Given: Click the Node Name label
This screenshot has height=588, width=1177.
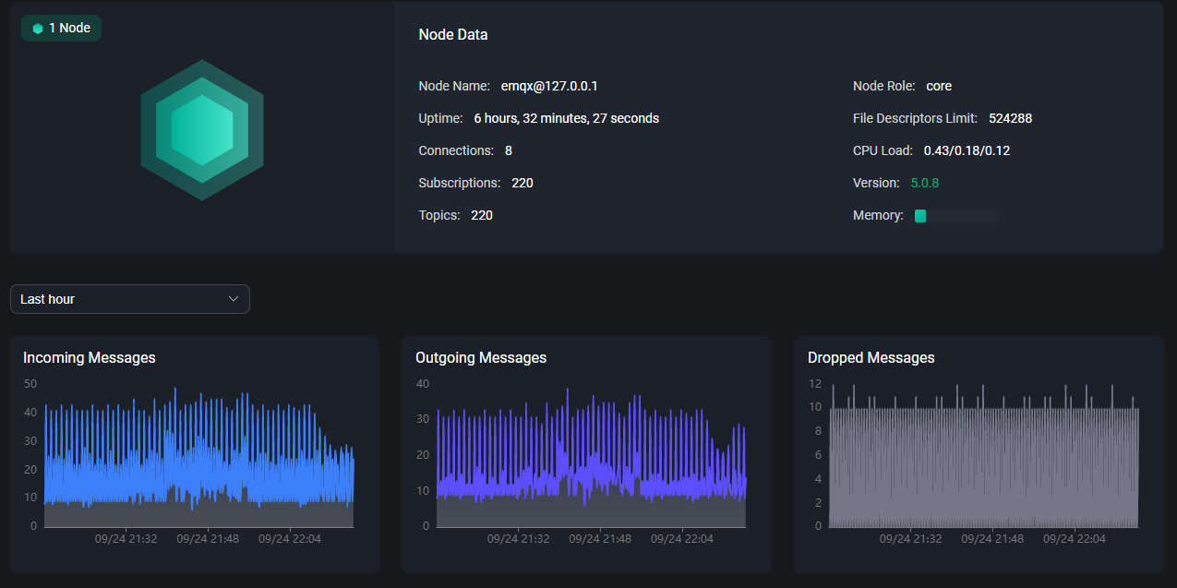Looking at the screenshot, I should (x=454, y=86).
